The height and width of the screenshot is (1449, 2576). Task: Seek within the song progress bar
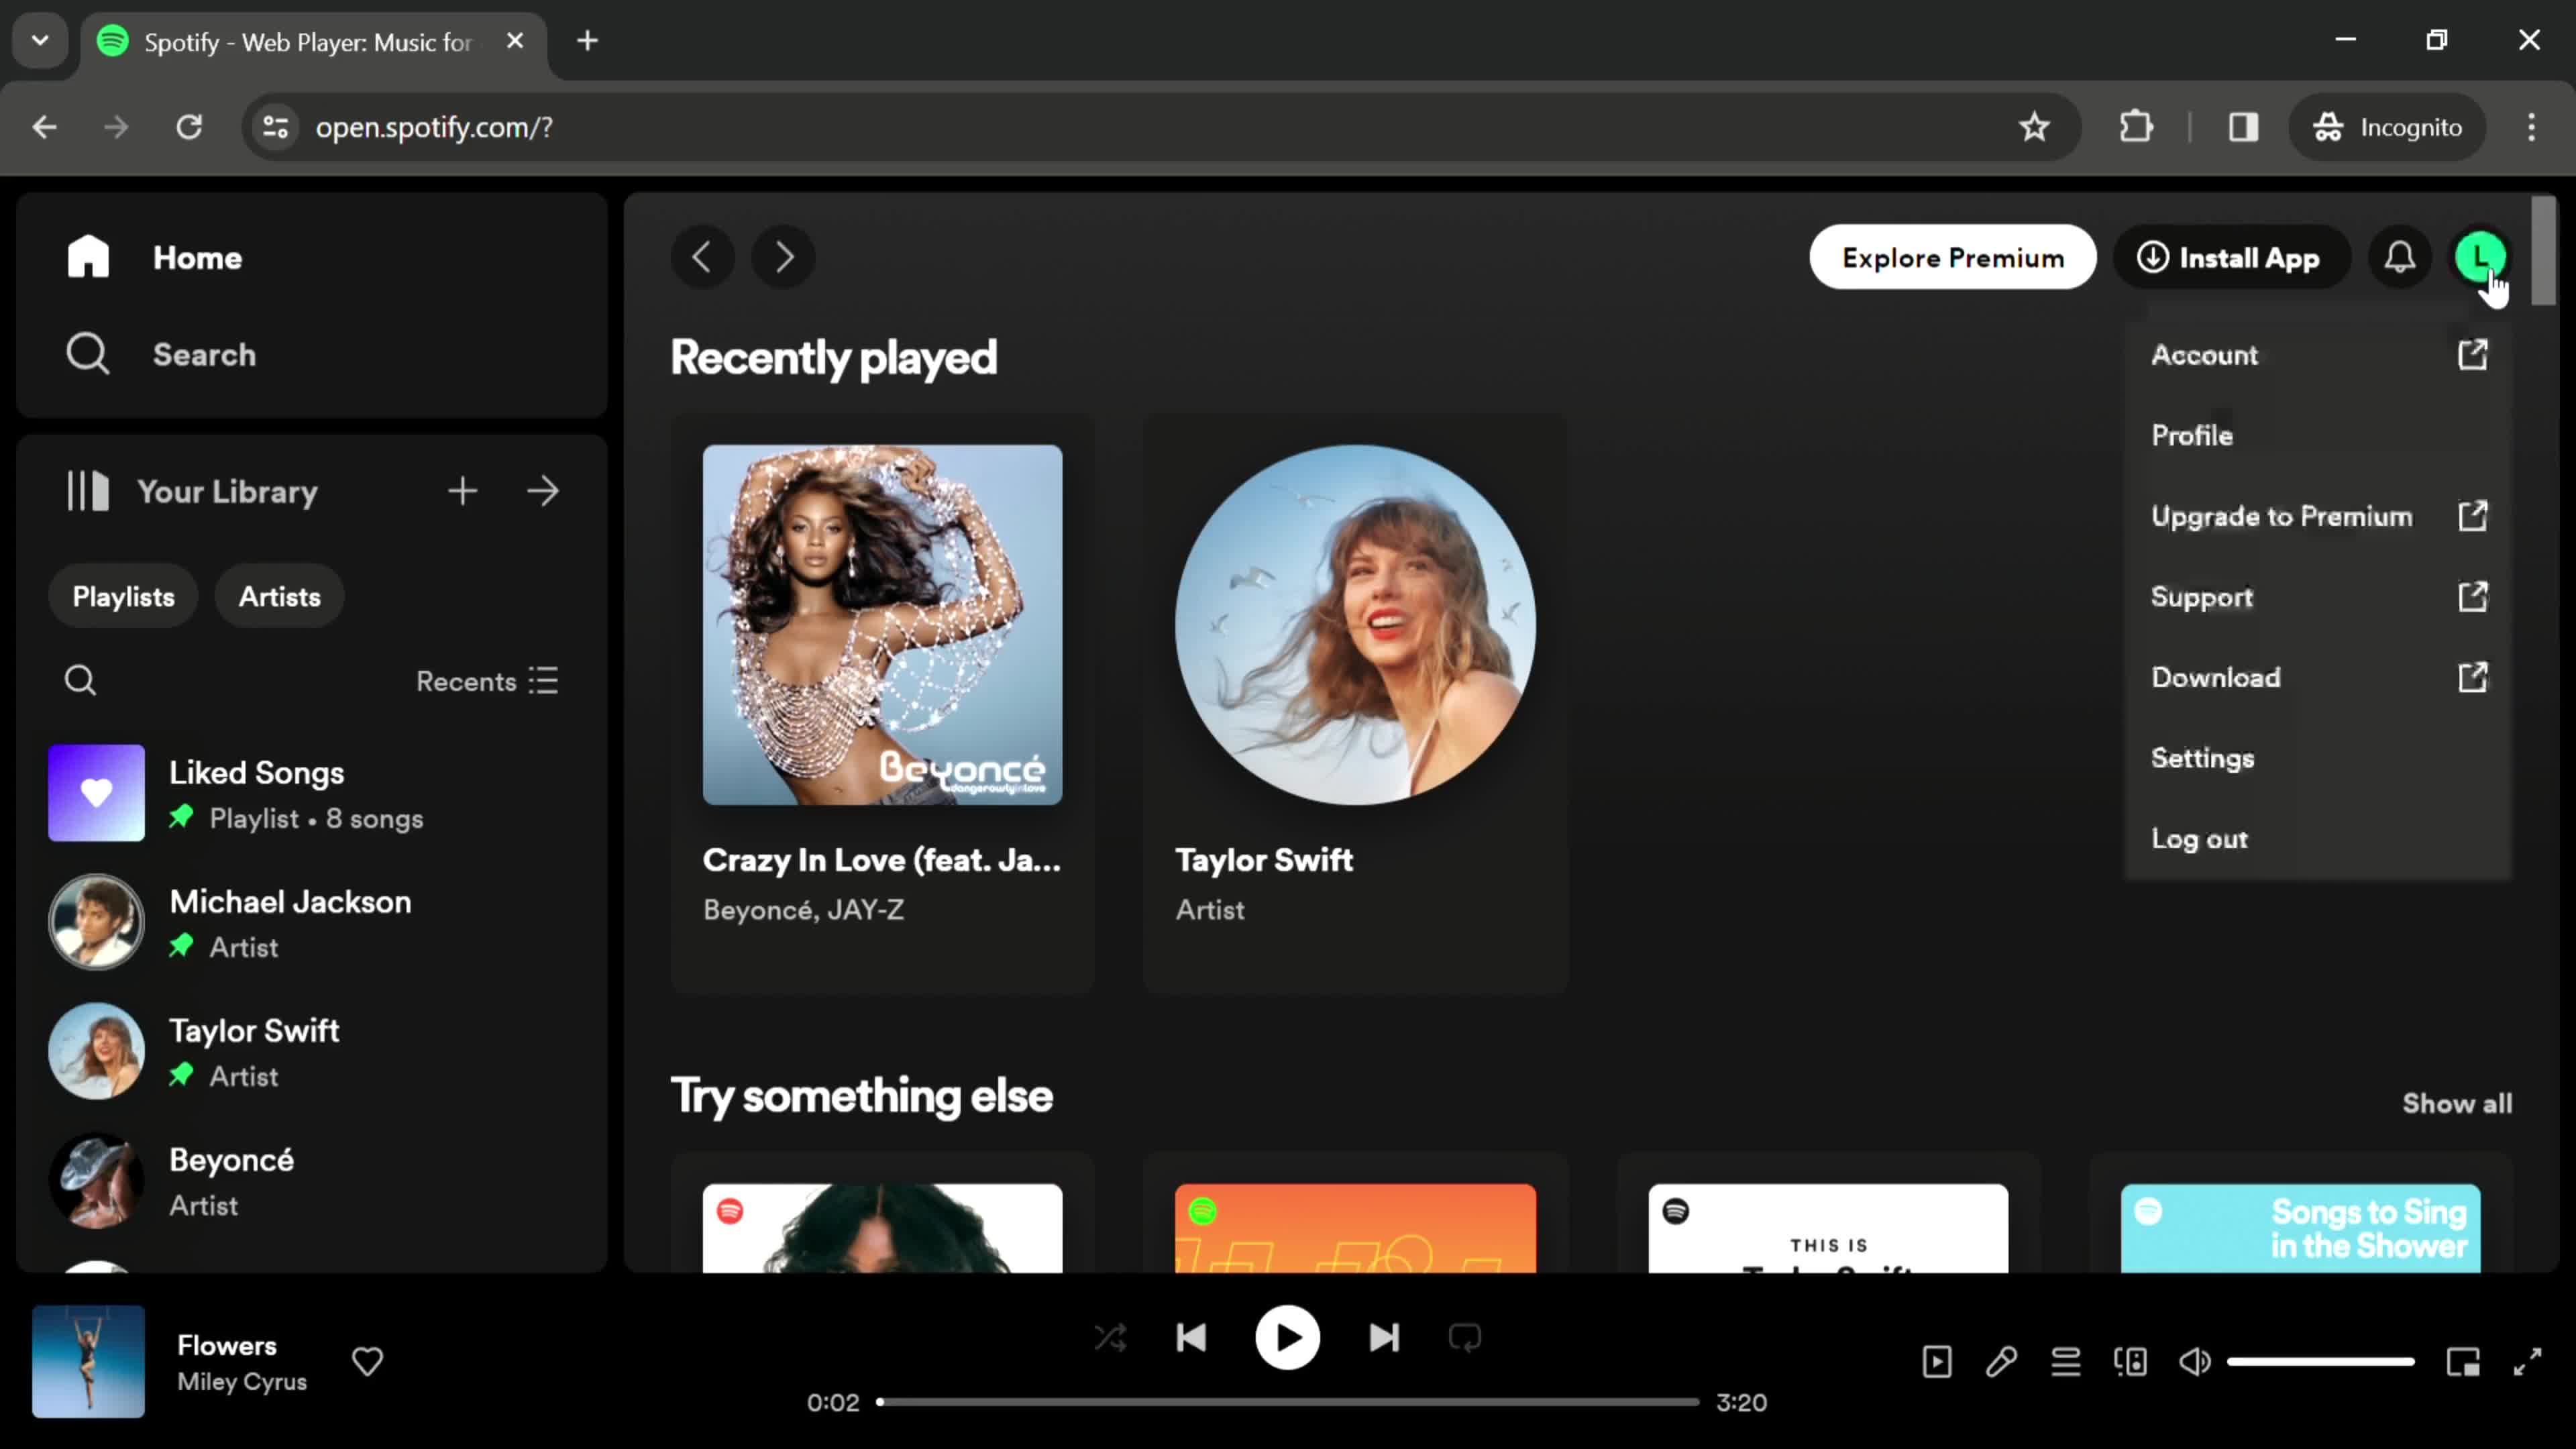(x=1287, y=1402)
